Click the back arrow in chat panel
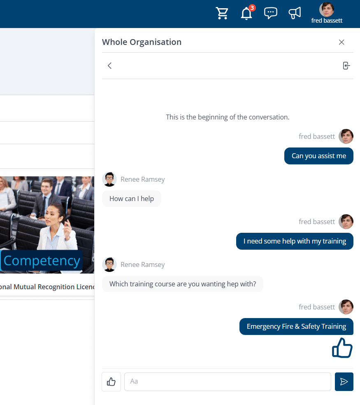Screen dimensions: 360x405 click(x=109, y=66)
